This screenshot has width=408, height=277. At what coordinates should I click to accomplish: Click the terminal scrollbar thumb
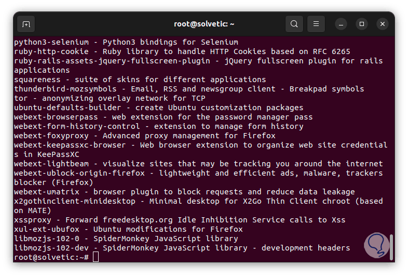(x=391, y=246)
